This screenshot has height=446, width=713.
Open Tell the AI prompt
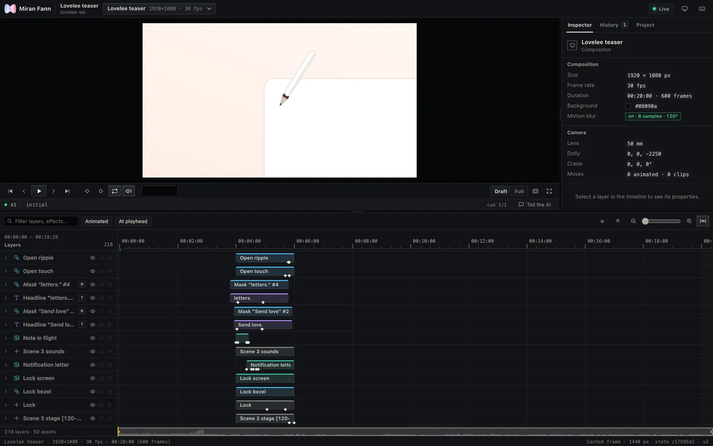tap(534, 205)
